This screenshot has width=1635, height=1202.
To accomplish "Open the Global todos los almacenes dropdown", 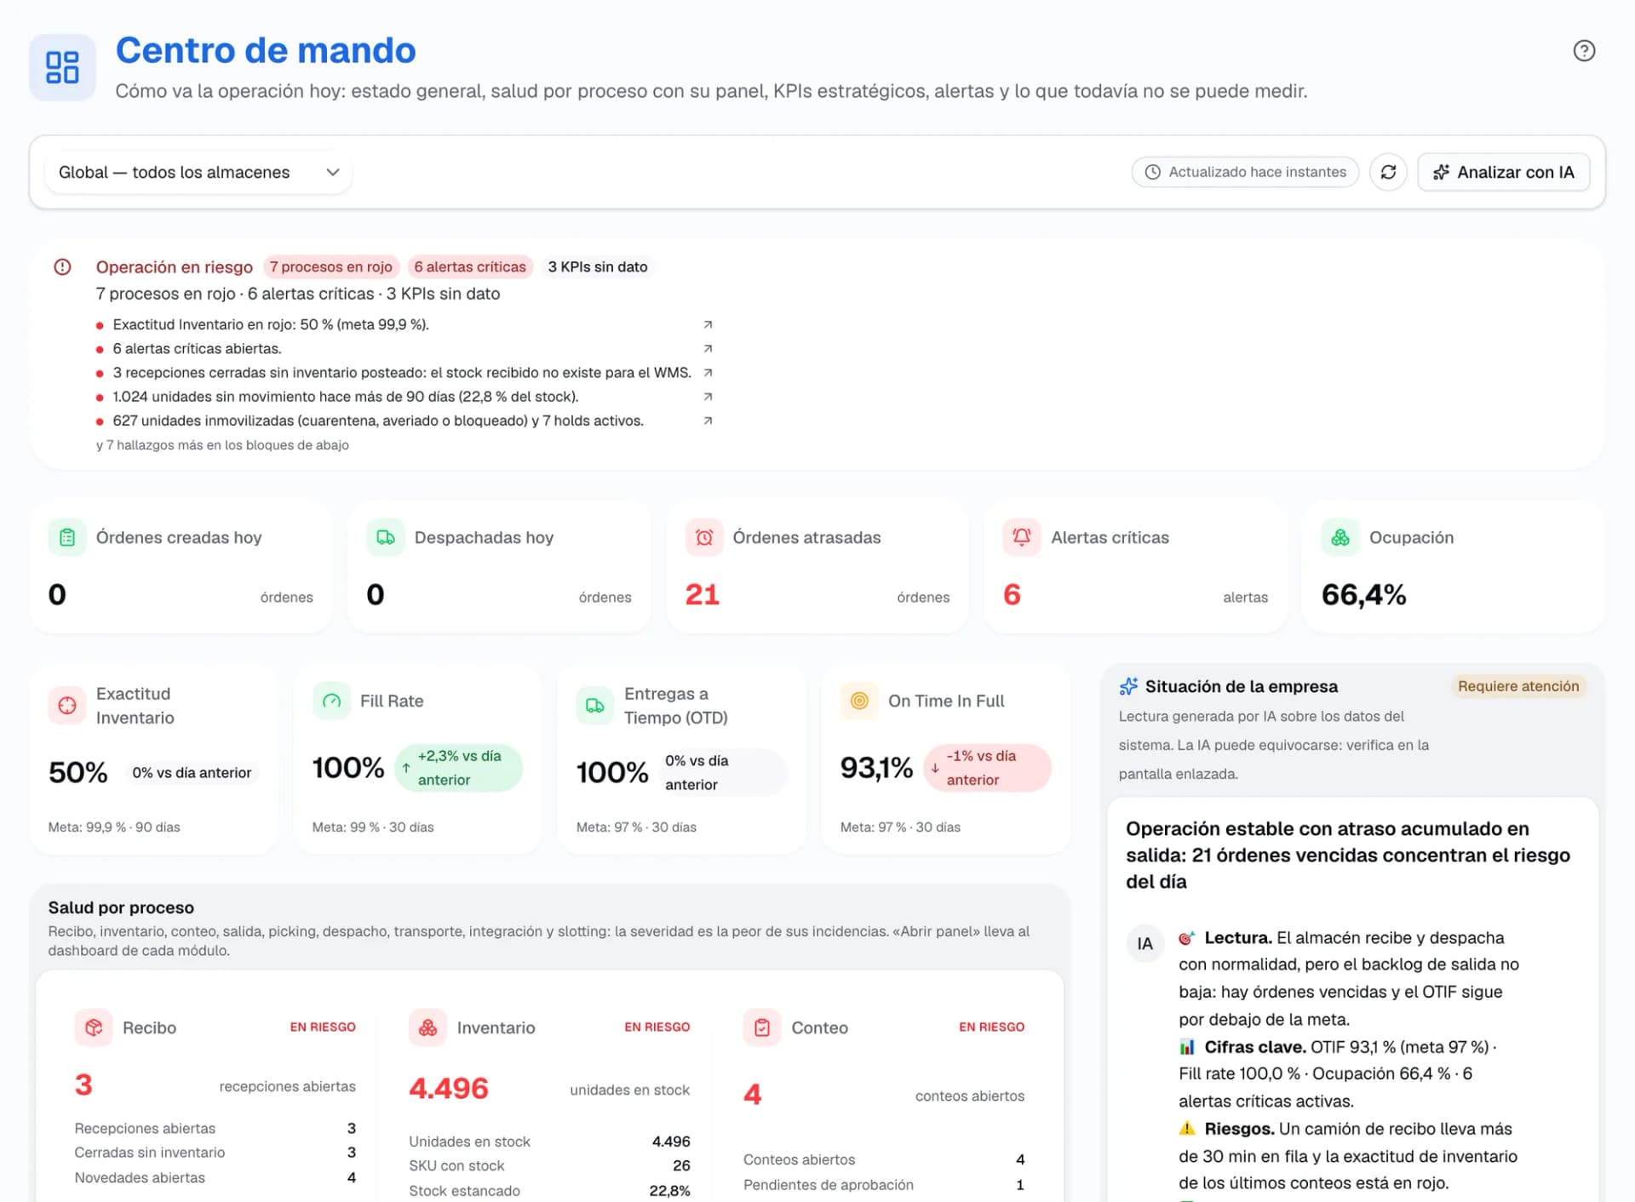I will (198, 172).
